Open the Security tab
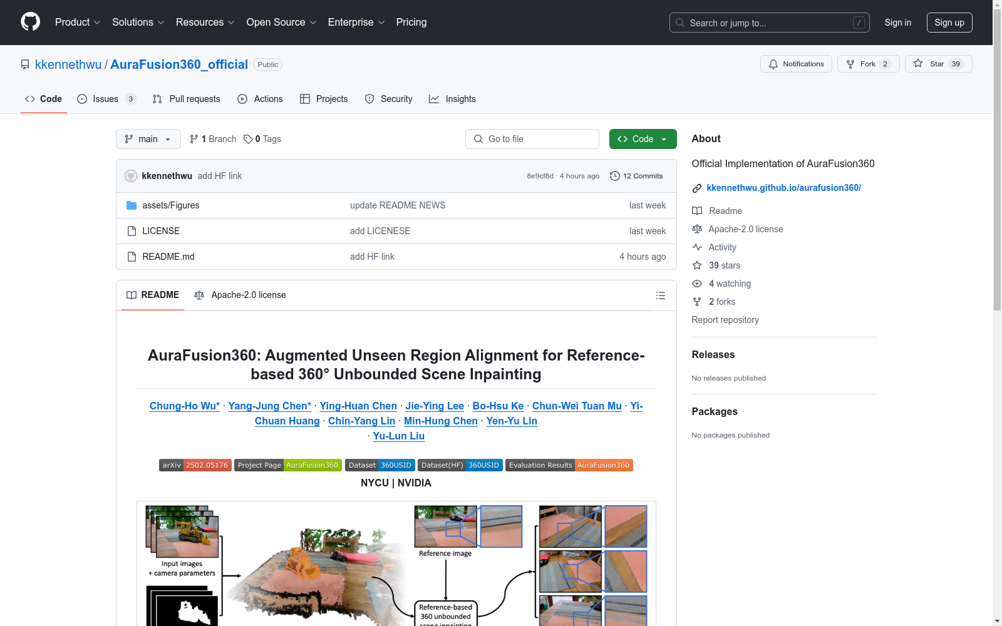 pos(389,99)
